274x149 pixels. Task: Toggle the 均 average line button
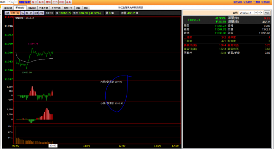coord(18,13)
